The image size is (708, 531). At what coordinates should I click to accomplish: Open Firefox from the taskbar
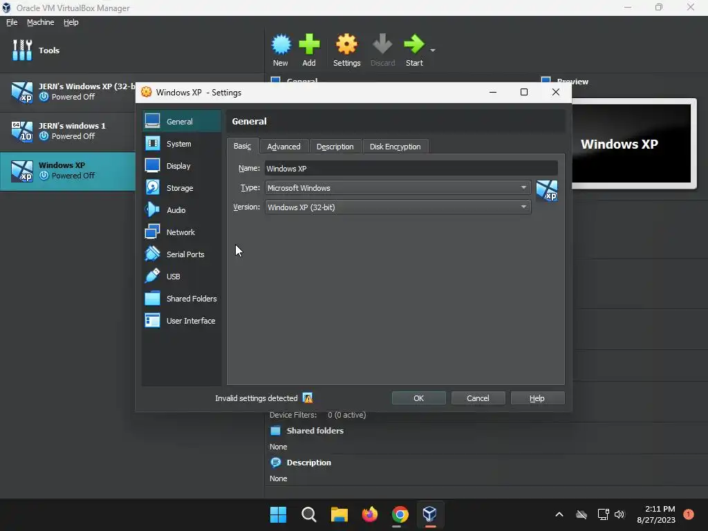point(370,514)
